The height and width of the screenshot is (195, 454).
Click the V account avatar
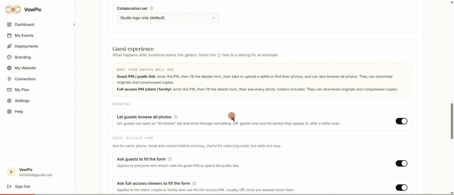11,172
